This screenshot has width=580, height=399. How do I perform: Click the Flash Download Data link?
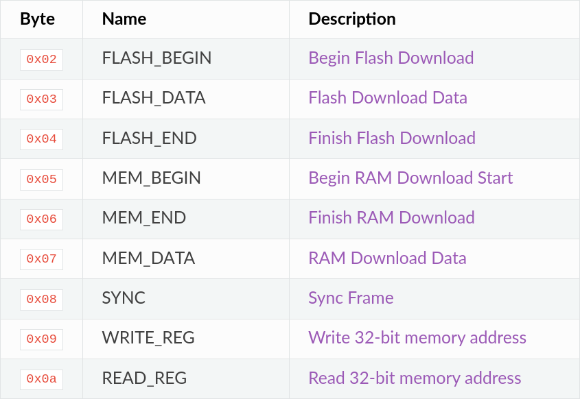[387, 98]
